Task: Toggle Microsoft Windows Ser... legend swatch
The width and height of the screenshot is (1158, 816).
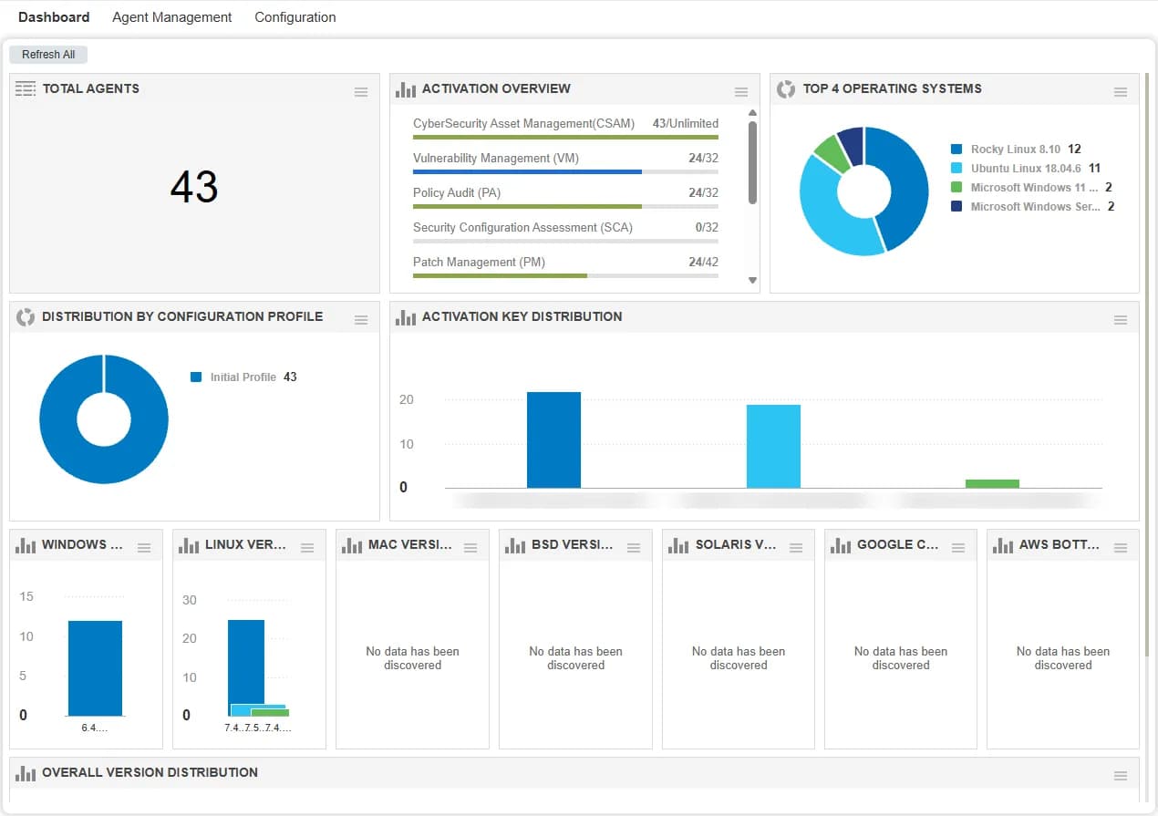Action: point(956,206)
